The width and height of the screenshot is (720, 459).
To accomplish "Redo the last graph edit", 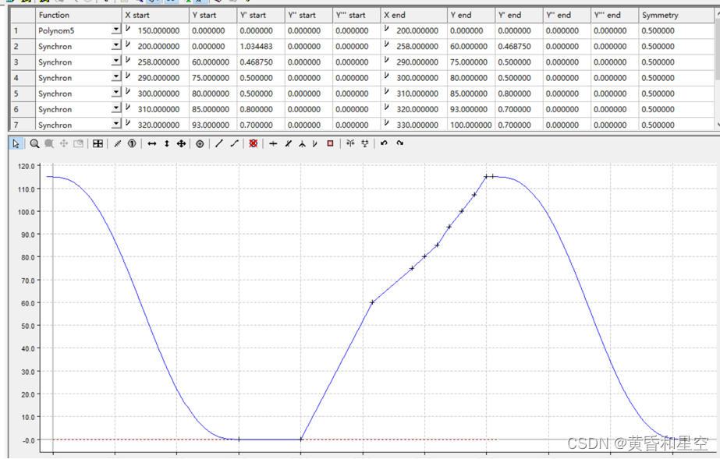I will coord(399,143).
